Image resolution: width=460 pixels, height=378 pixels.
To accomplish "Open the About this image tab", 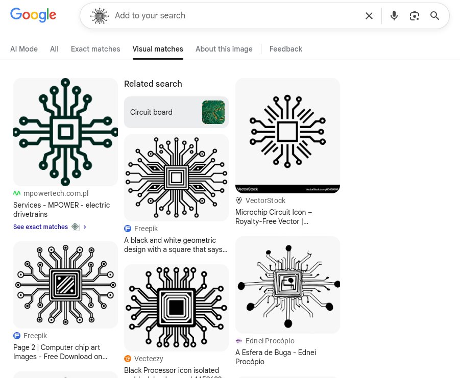I will click(224, 49).
